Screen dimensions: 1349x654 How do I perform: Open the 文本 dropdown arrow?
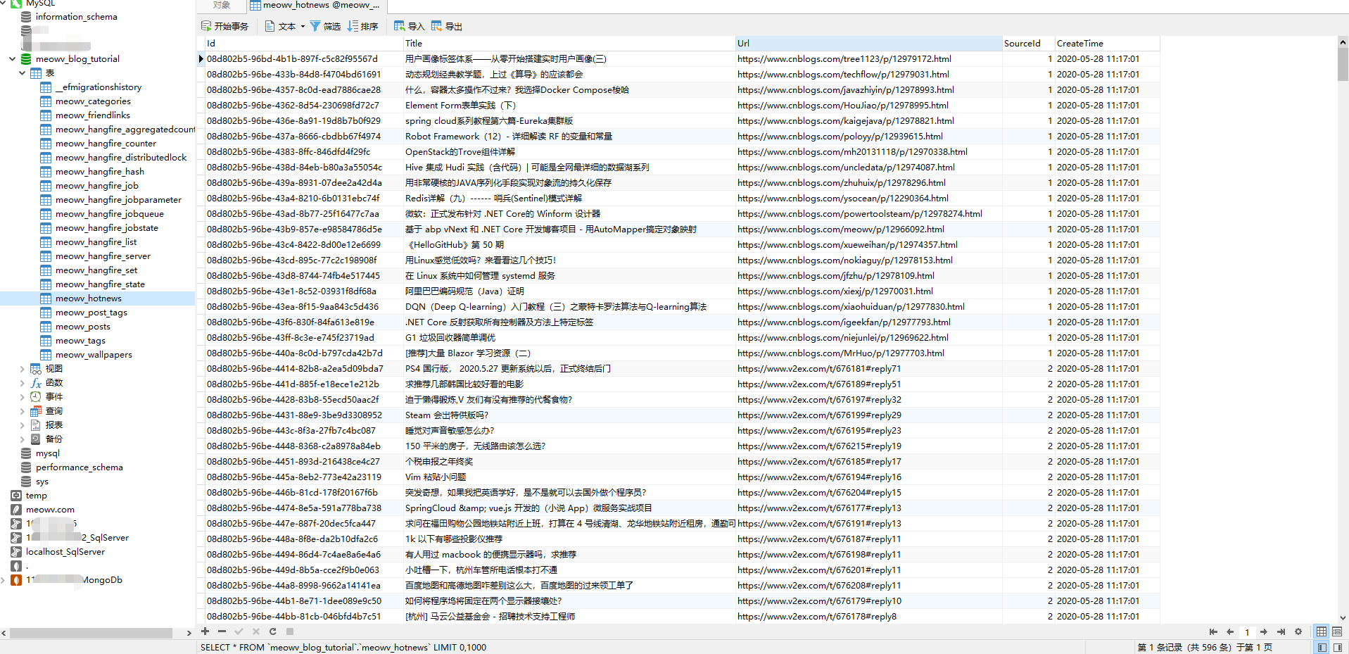[x=303, y=26]
